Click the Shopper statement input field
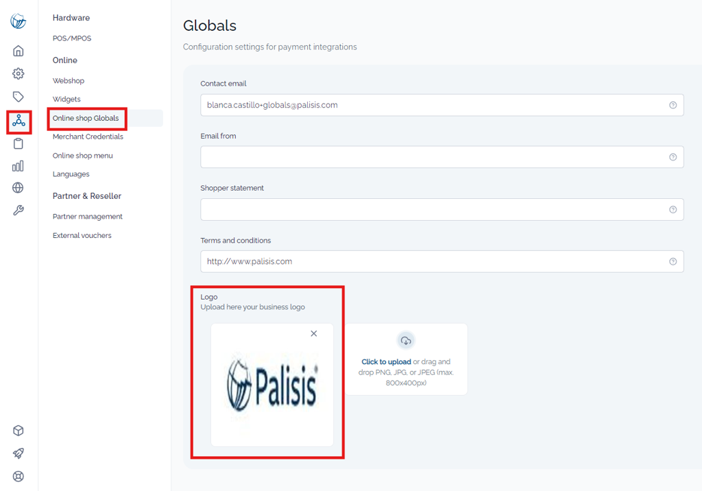Viewport: 702px width, 491px height. coord(442,210)
